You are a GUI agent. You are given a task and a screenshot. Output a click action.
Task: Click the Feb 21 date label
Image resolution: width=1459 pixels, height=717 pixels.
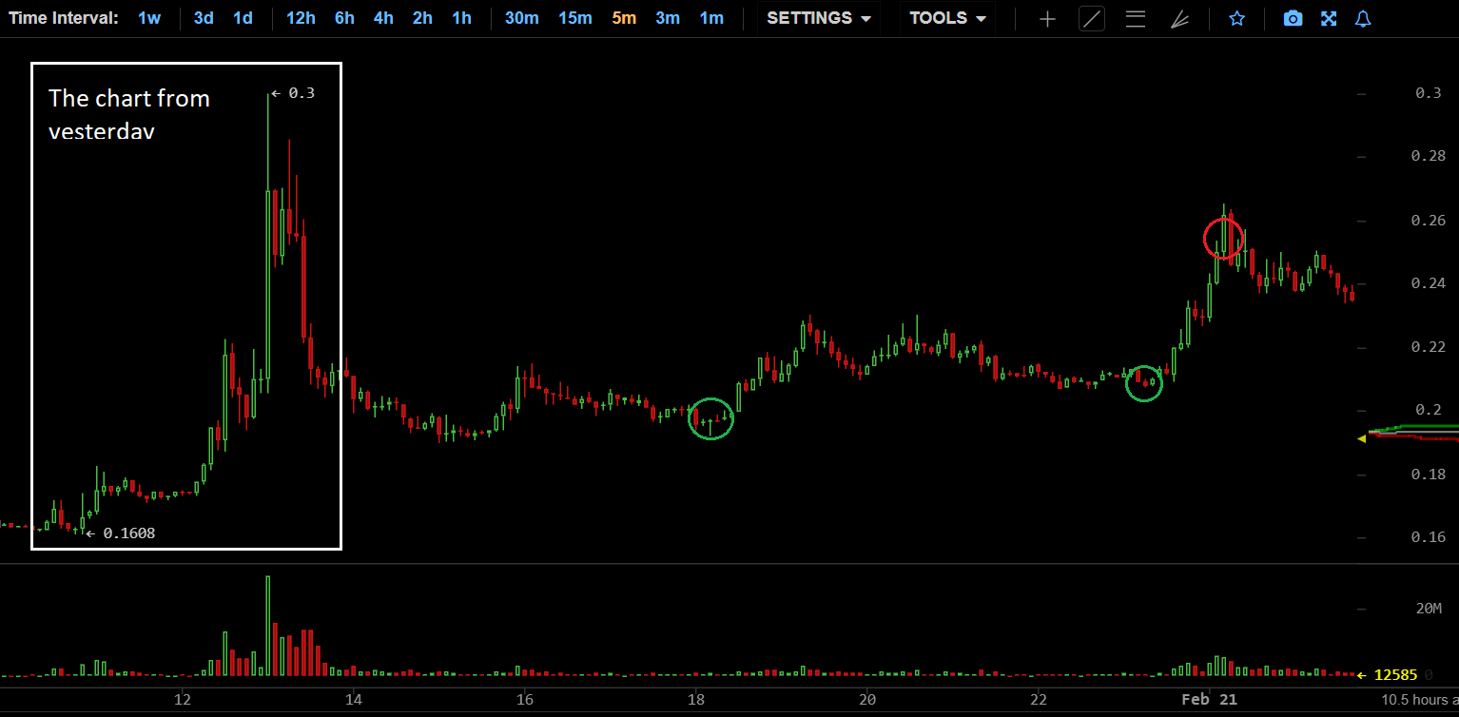click(1209, 700)
